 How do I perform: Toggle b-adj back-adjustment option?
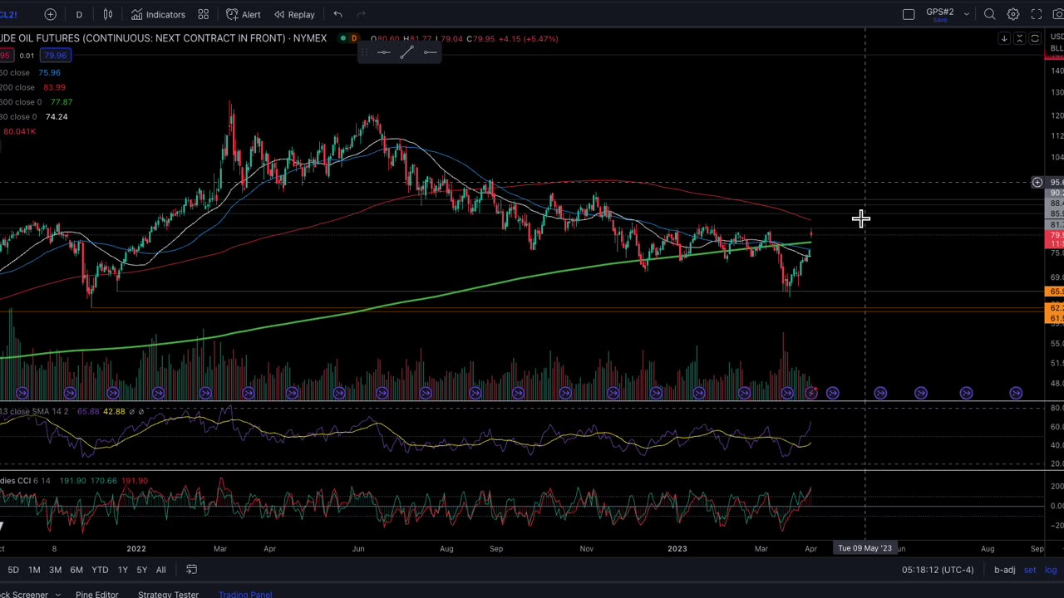(x=1004, y=570)
